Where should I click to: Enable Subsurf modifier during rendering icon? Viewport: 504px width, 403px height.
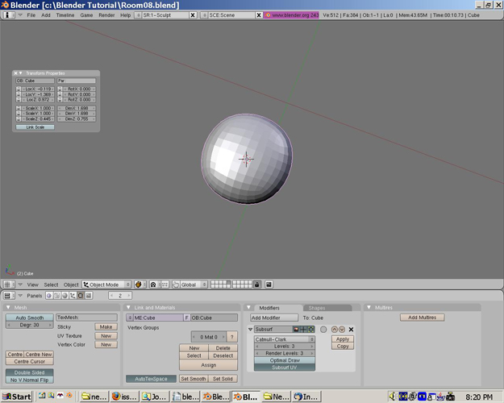[x=296, y=330]
